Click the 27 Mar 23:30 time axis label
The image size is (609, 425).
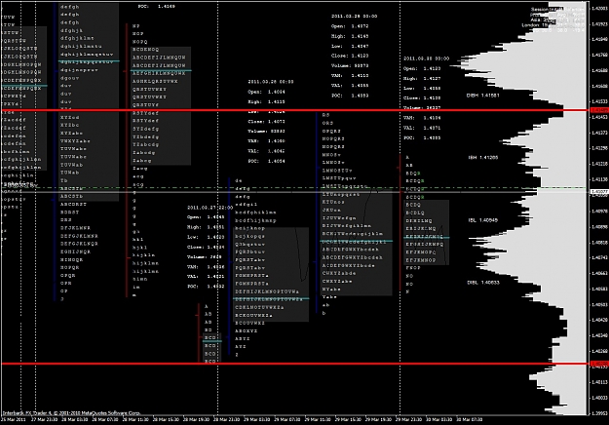pos(44,419)
